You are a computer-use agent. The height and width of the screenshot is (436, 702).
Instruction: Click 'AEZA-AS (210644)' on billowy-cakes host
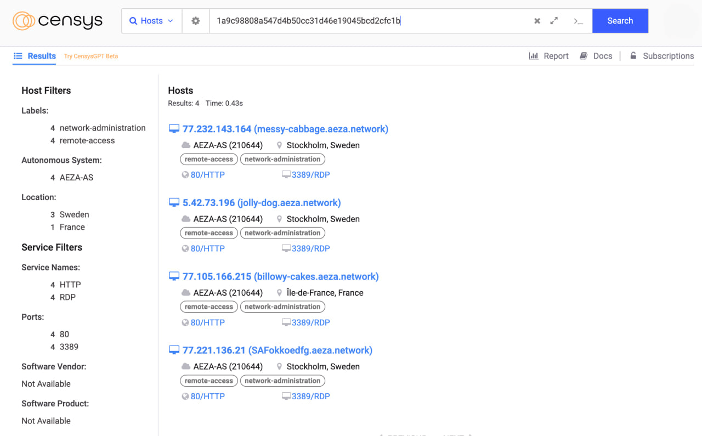click(x=228, y=293)
